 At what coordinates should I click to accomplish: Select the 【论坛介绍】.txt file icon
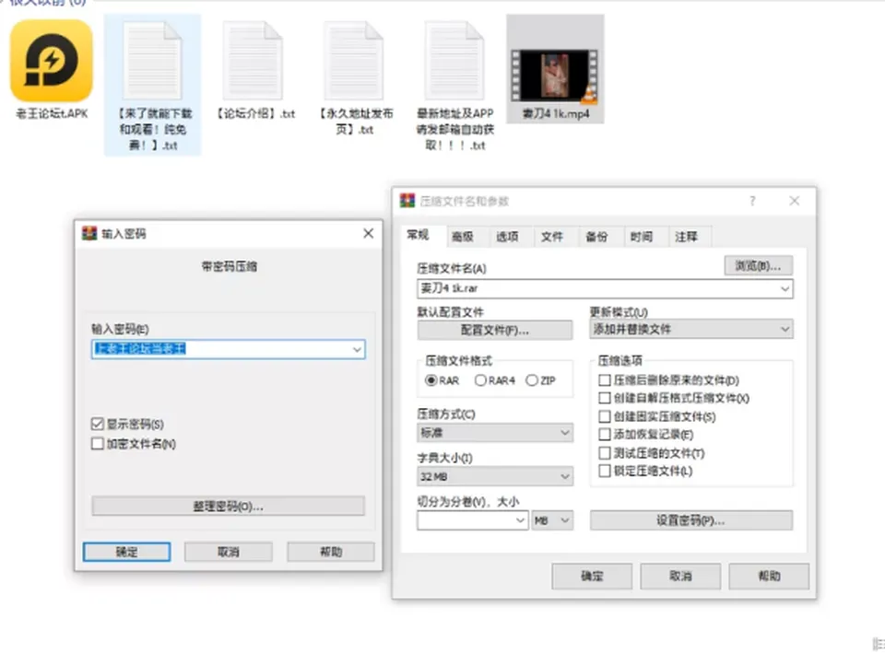253,61
